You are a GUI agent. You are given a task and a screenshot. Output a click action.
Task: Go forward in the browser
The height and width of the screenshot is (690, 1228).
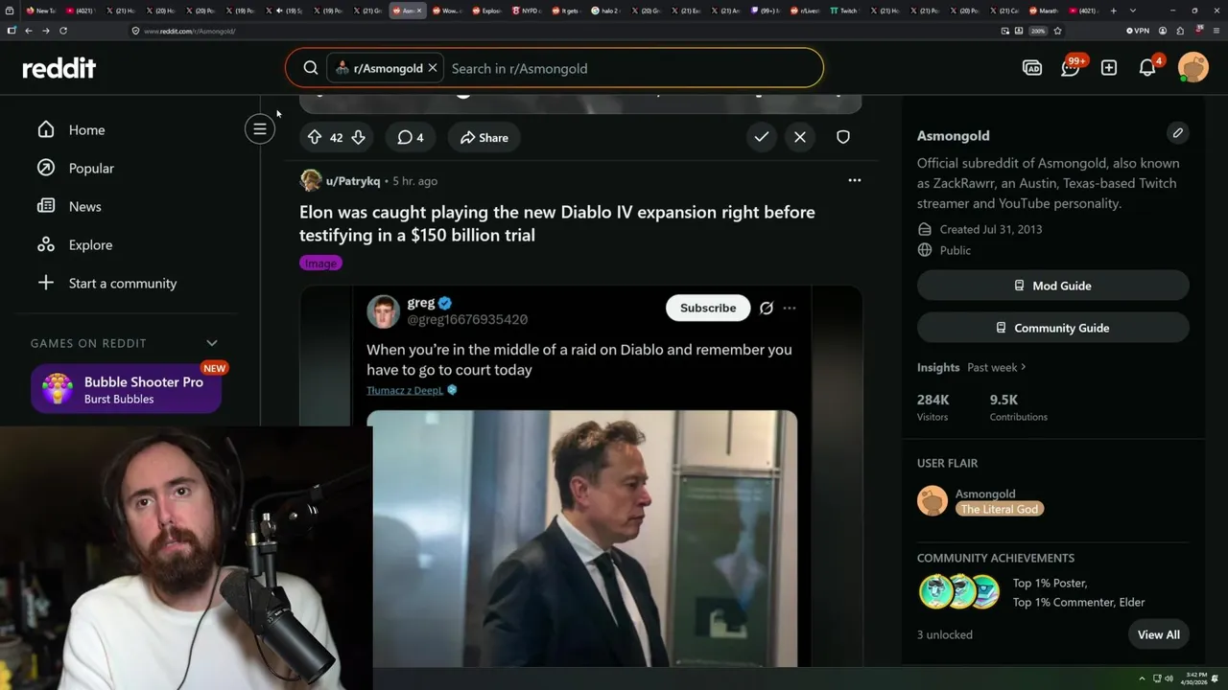[45, 31]
